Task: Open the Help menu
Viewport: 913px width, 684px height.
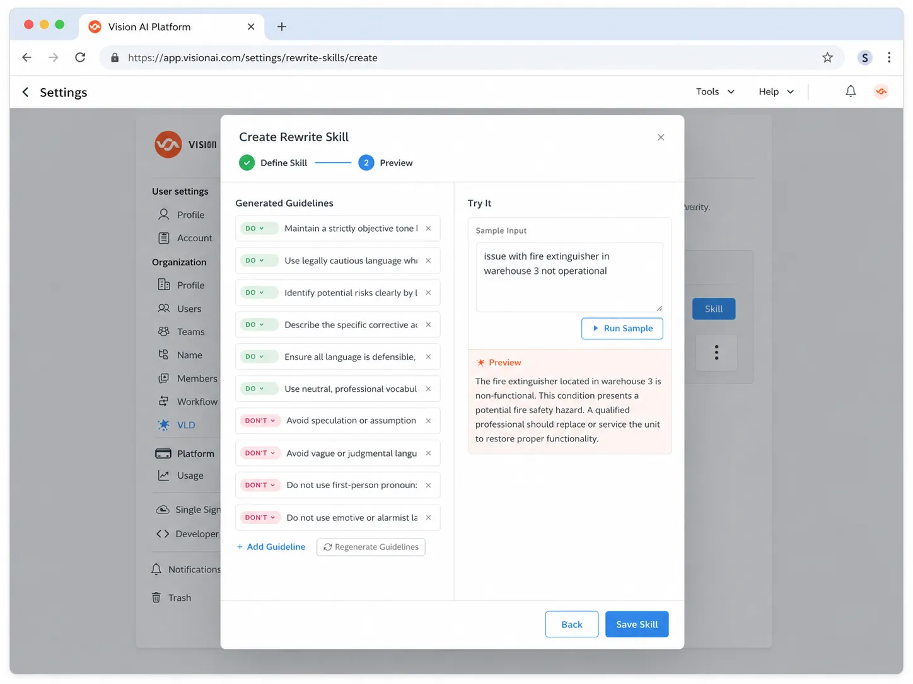Action: pos(776,92)
